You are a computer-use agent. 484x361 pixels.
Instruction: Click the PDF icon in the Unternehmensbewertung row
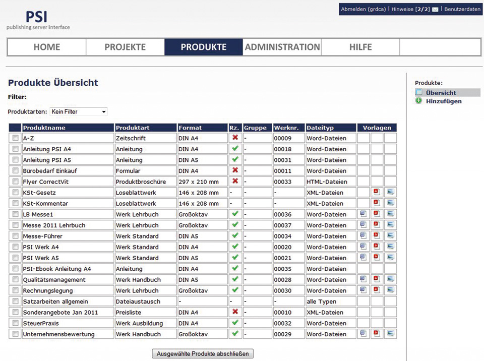[376, 334]
